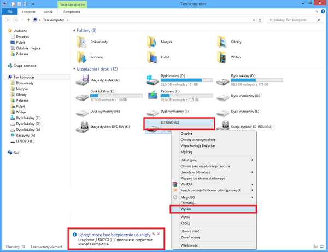Choose Zmień nazwę in context menu
This screenshot has width=328, height=252.
point(213,237)
